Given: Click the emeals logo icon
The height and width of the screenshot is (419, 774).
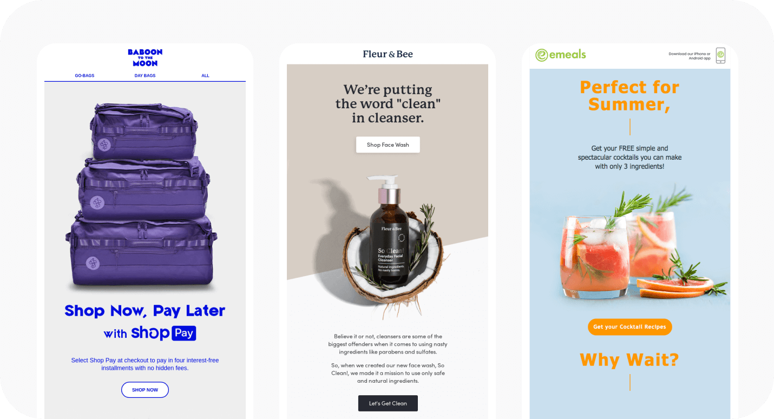Looking at the screenshot, I should click(541, 55).
